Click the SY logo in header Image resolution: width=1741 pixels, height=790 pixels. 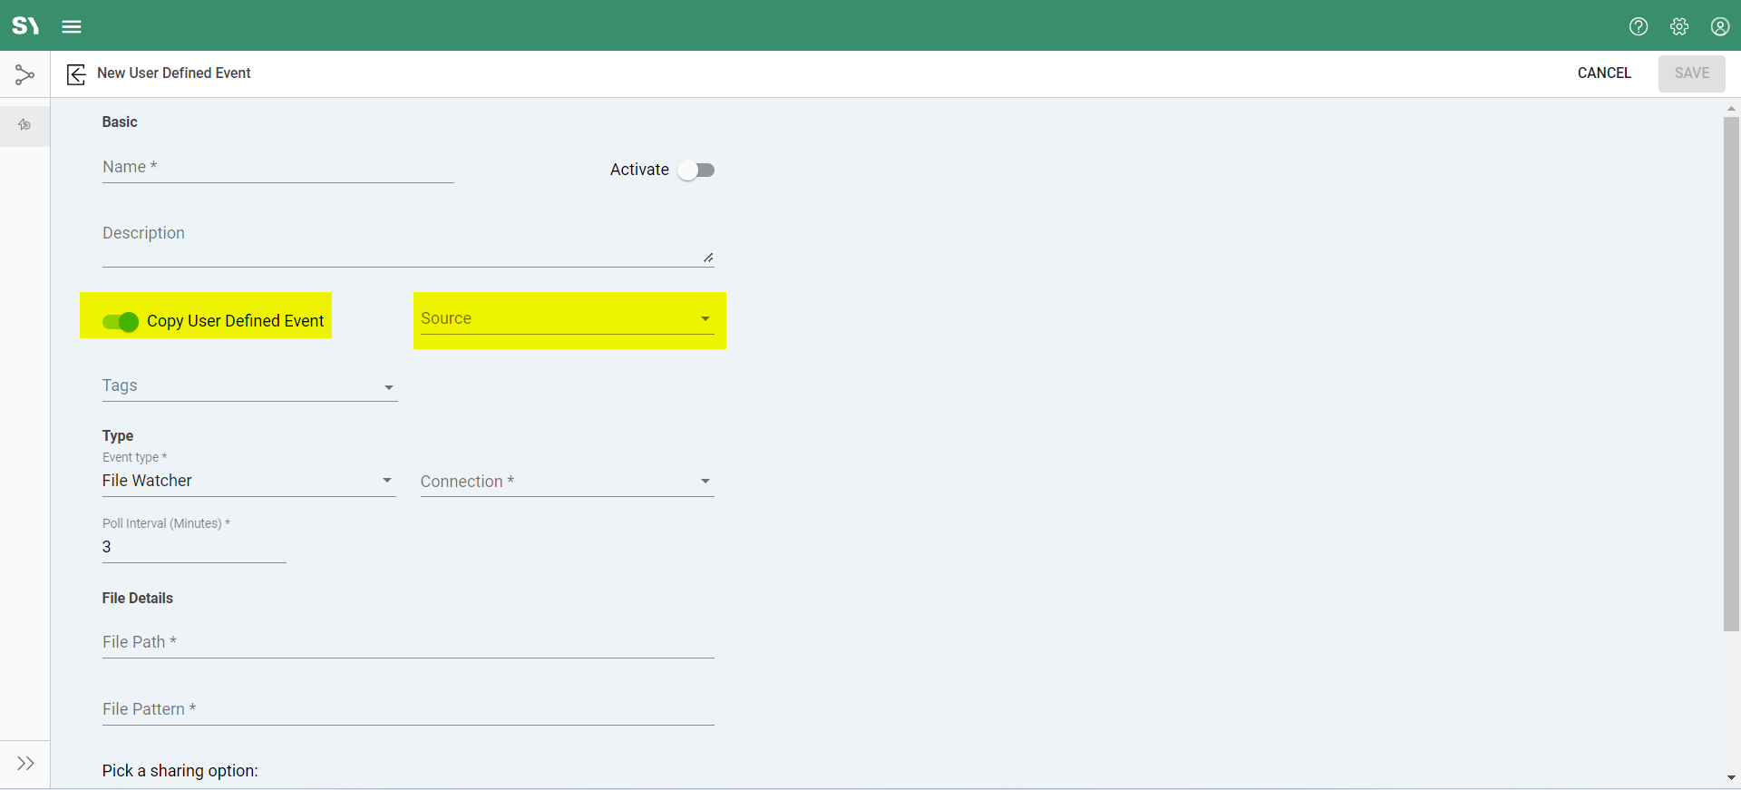point(25,25)
